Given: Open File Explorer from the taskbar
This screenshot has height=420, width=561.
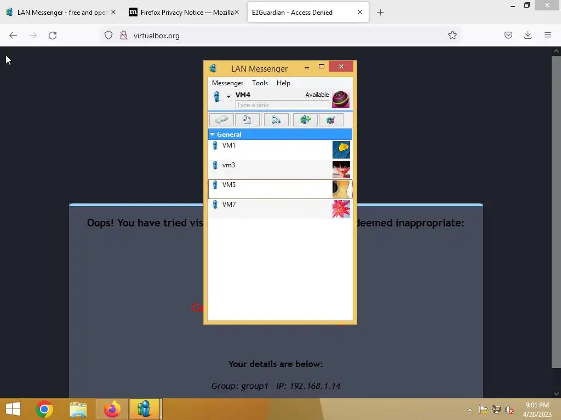Looking at the screenshot, I should pyautogui.click(x=78, y=409).
